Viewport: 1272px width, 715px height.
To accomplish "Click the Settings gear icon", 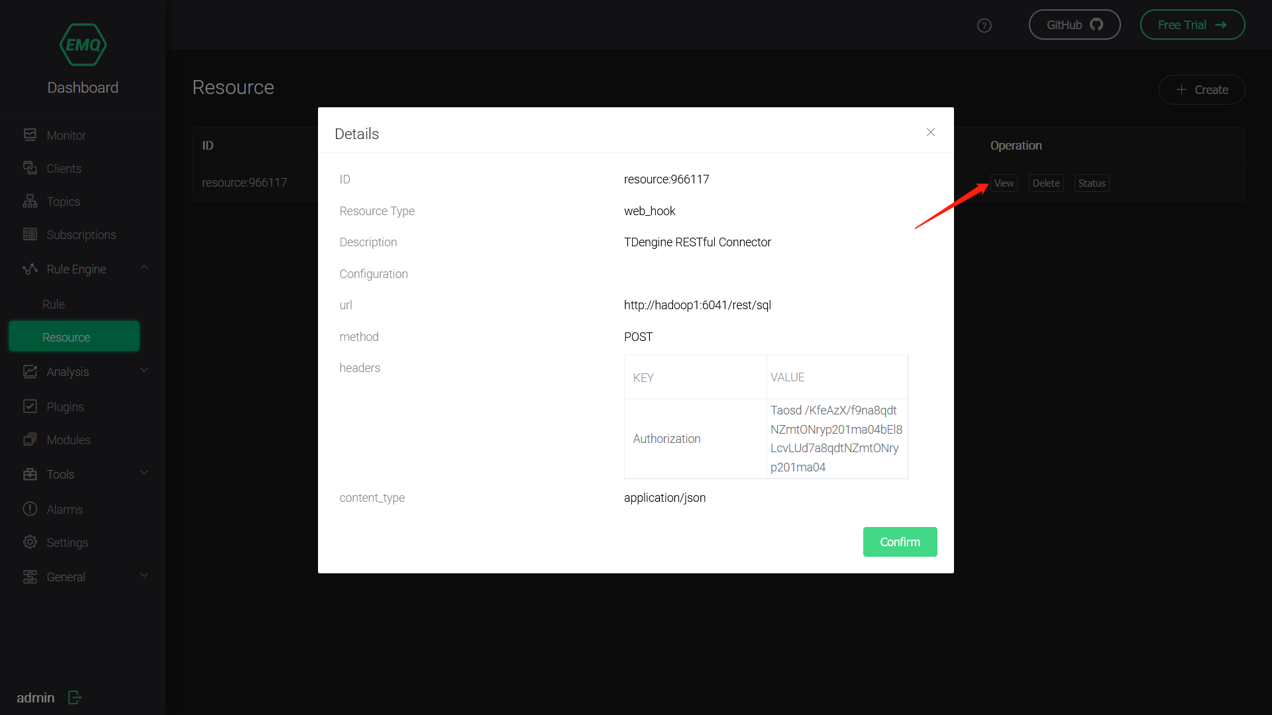I will (30, 542).
